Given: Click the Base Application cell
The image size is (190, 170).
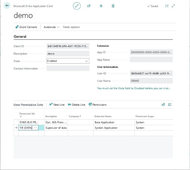Looking at the screenshot, I should (x=114, y=122).
